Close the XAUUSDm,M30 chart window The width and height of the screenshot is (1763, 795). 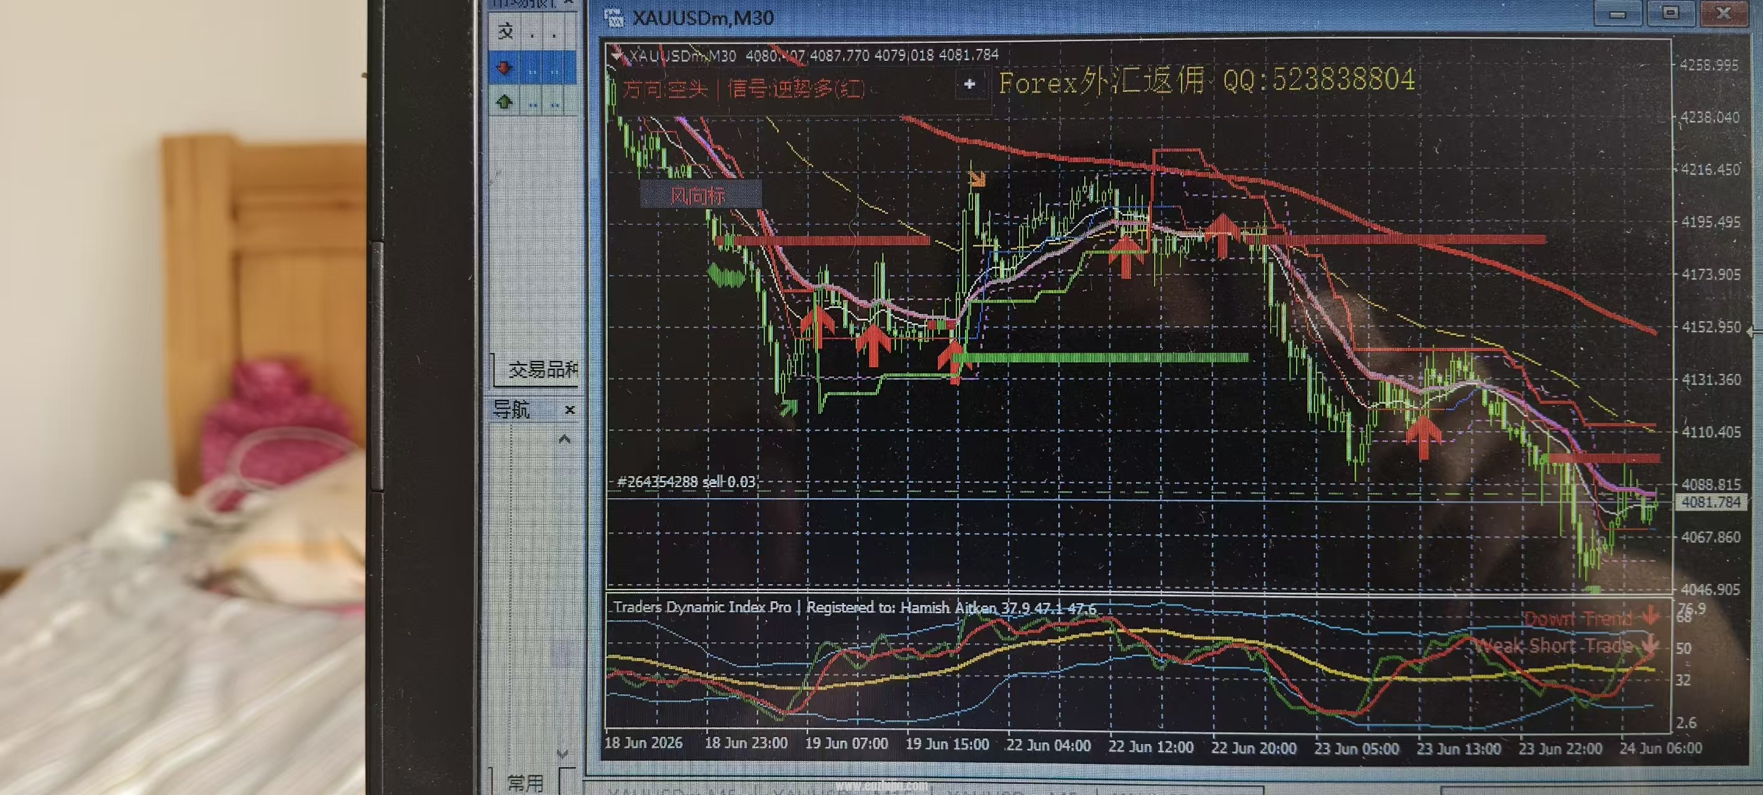point(1723,13)
